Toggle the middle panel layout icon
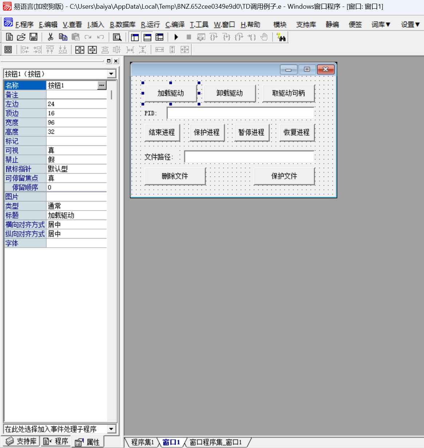Viewport: 424px width, 448px height. pos(147,37)
